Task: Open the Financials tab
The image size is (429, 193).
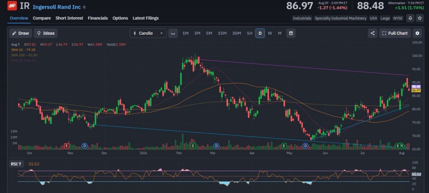Action: (x=98, y=18)
